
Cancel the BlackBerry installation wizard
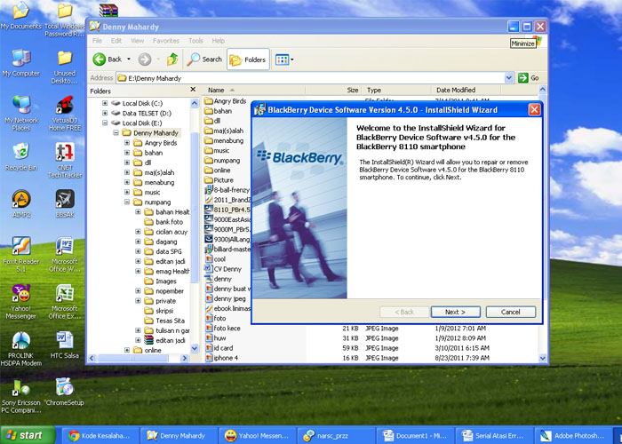click(510, 312)
